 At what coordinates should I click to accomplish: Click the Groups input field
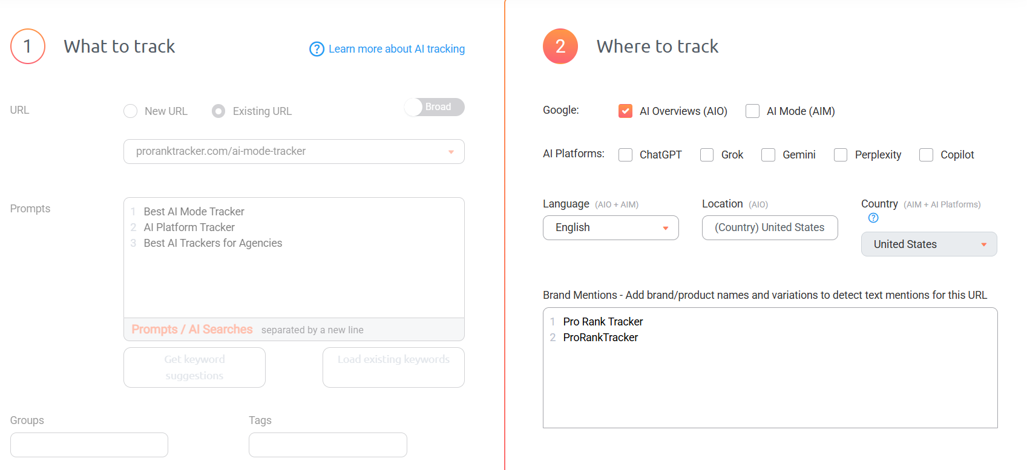[89, 445]
